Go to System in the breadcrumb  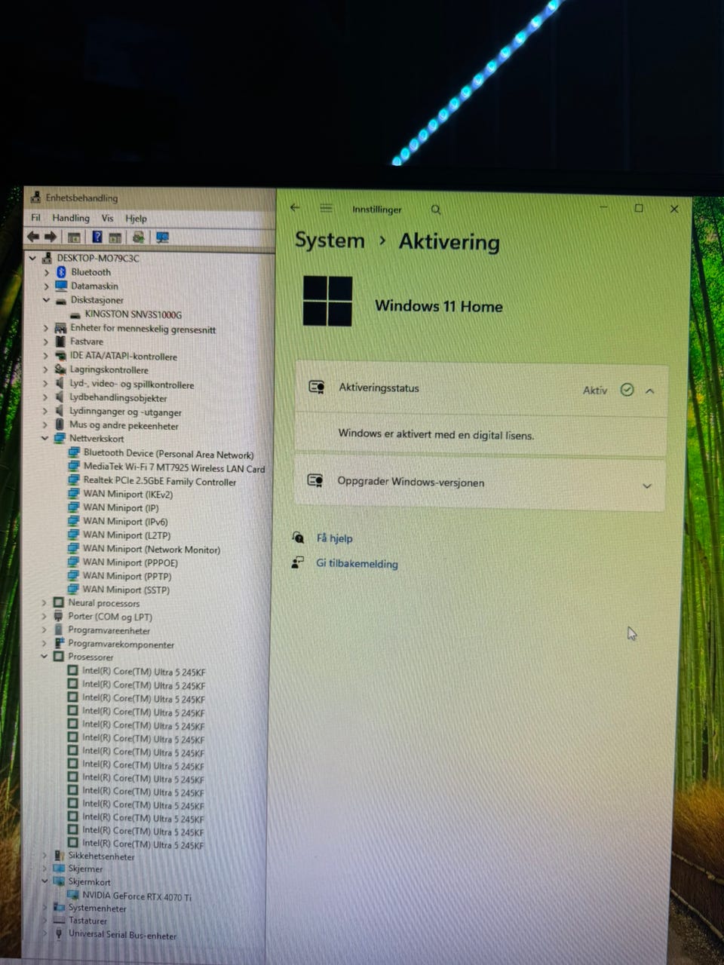330,240
